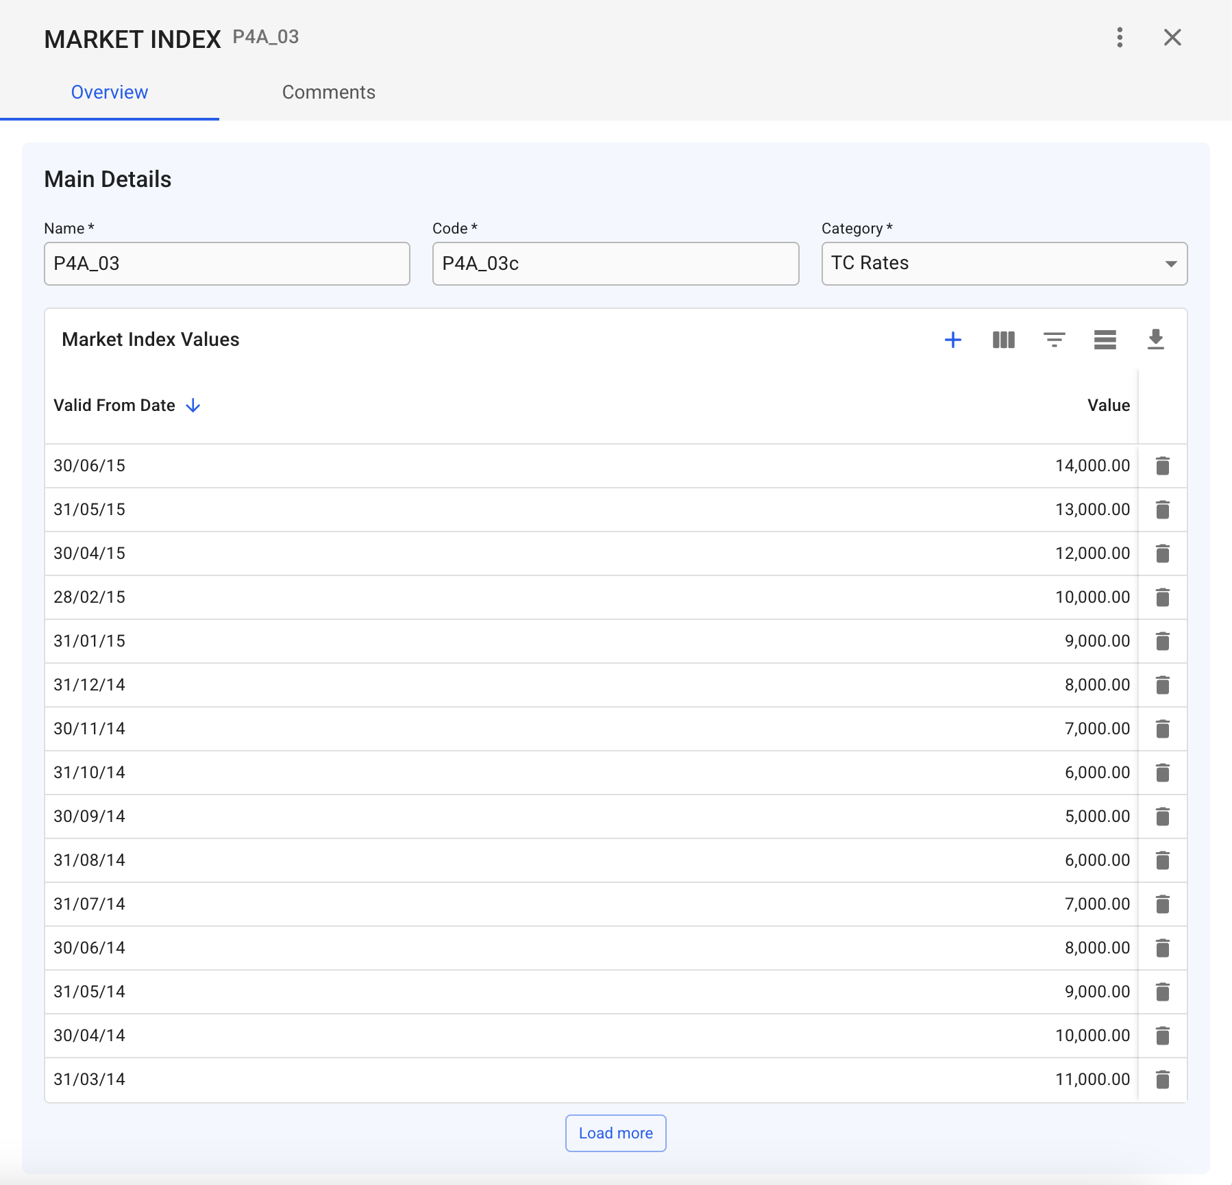This screenshot has width=1232, height=1185.
Task: Delete the 28/02/15 value row
Action: (x=1162, y=597)
